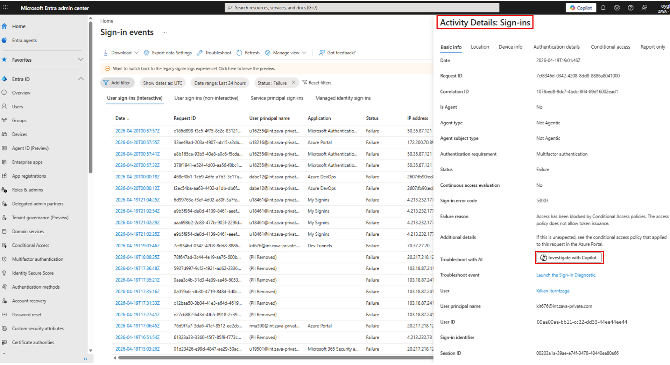Launch the Sign-in Diagnostic link
This screenshot has height=365, width=670.
pos(566,275)
